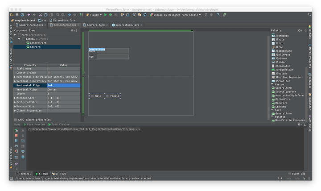321x191 pixels.
Task: Click the Horizontal Align value Left
Action: pos(64,85)
